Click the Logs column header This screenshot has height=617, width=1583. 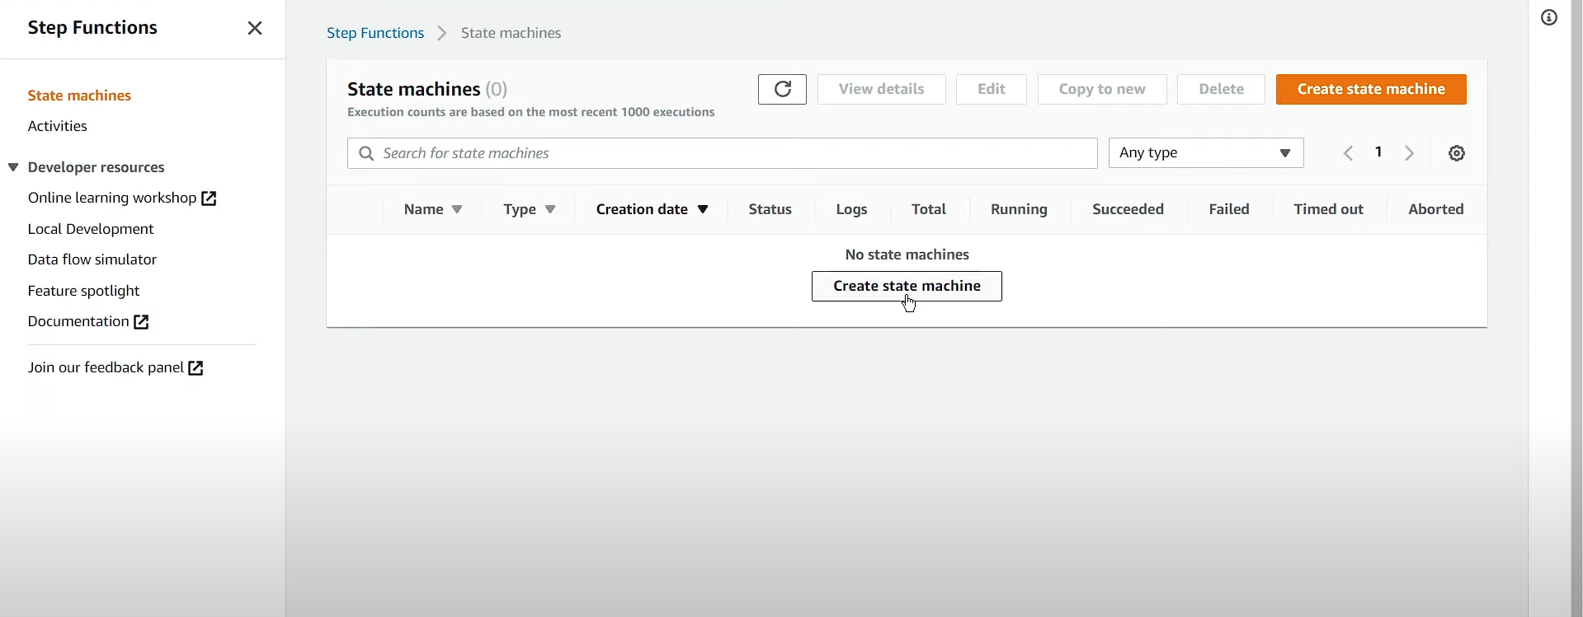[851, 209]
